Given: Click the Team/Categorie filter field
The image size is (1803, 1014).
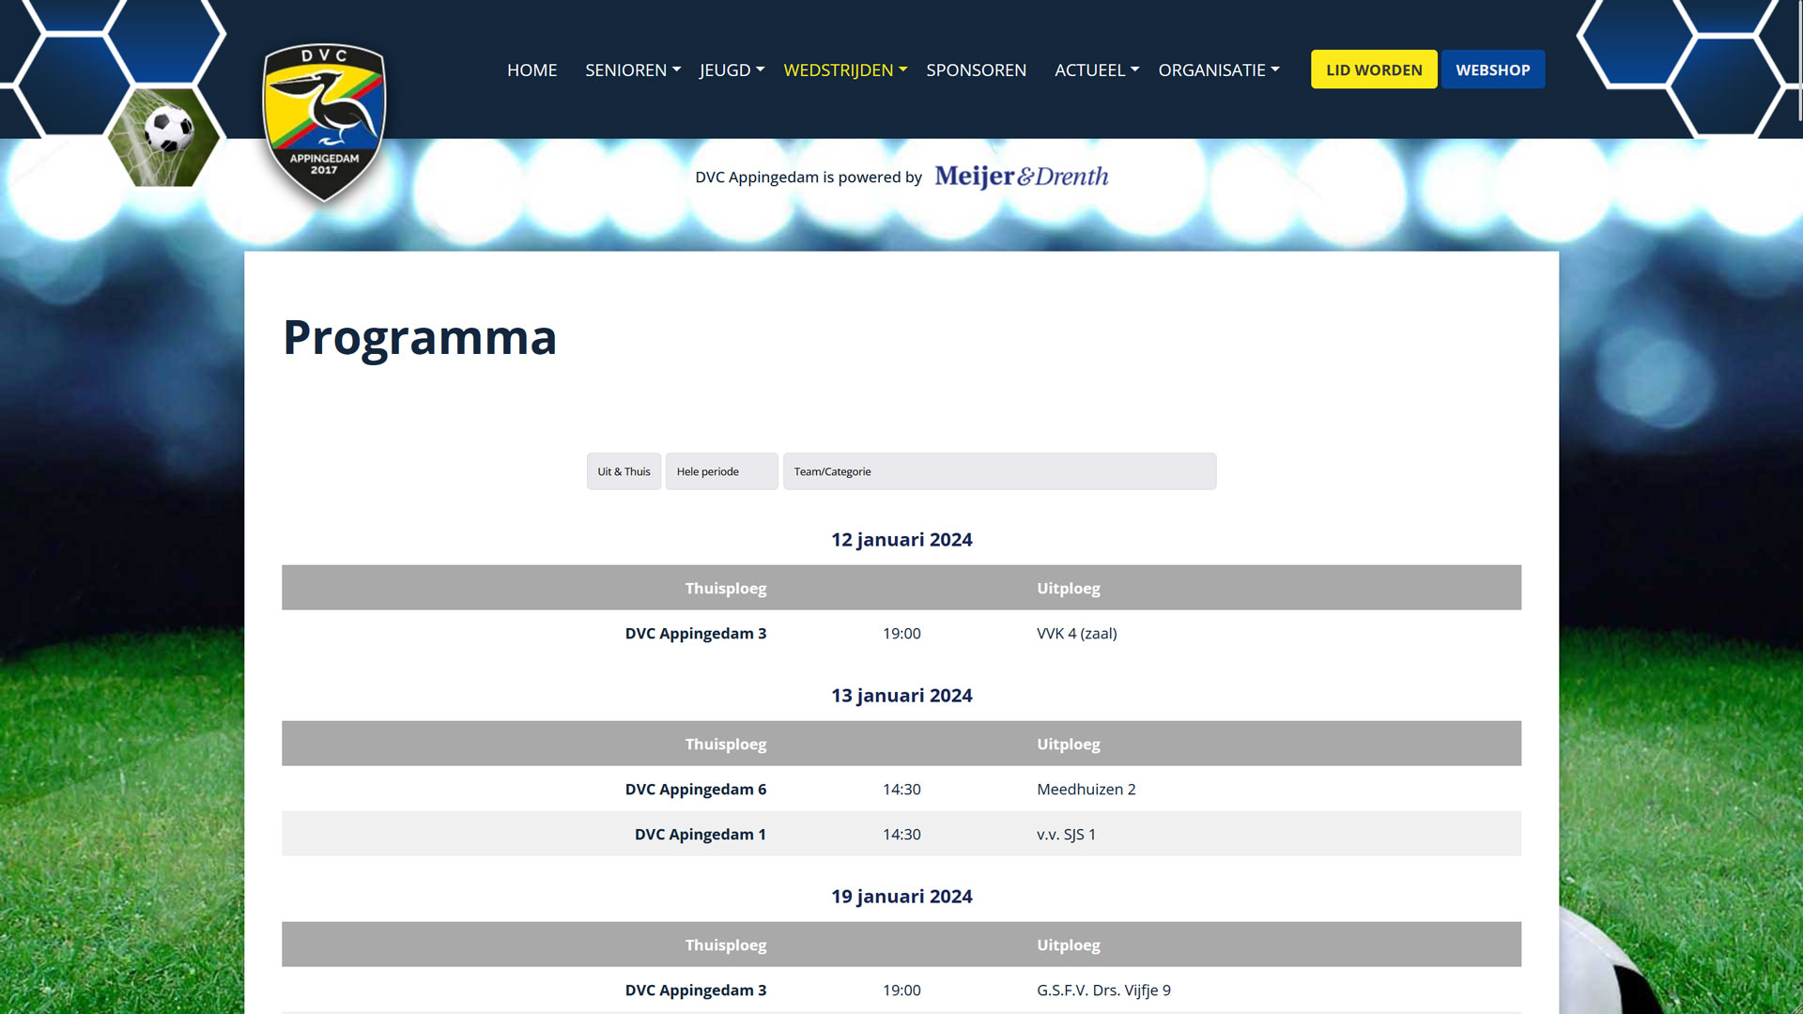Looking at the screenshot, I should pyautogui.click(x=999, y=471).
